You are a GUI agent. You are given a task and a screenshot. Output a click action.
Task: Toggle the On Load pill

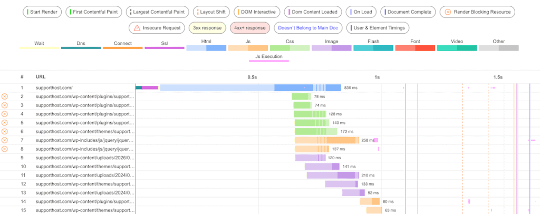coord(361,12)
